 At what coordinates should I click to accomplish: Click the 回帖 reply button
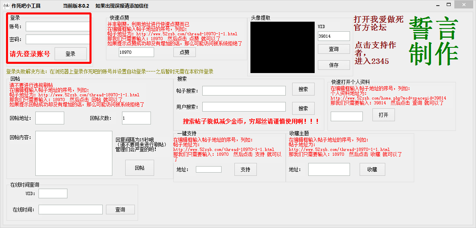[x=140, y=168]
